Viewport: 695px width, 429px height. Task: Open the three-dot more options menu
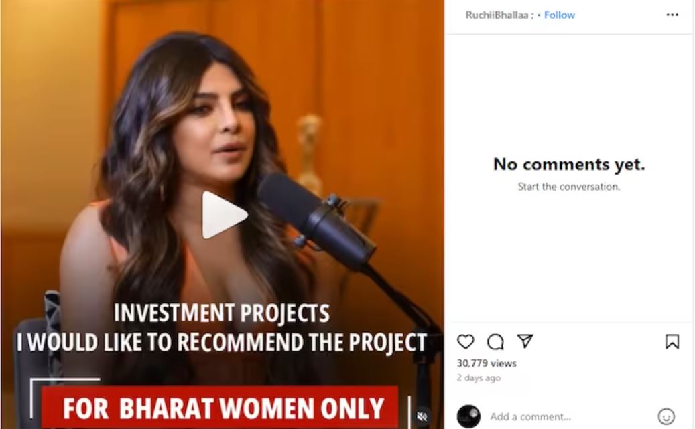[x=672, y=15]
